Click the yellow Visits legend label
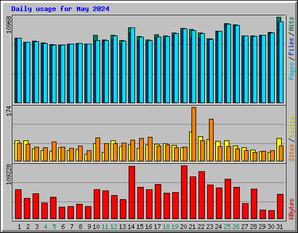 click(x=292, y=126)
